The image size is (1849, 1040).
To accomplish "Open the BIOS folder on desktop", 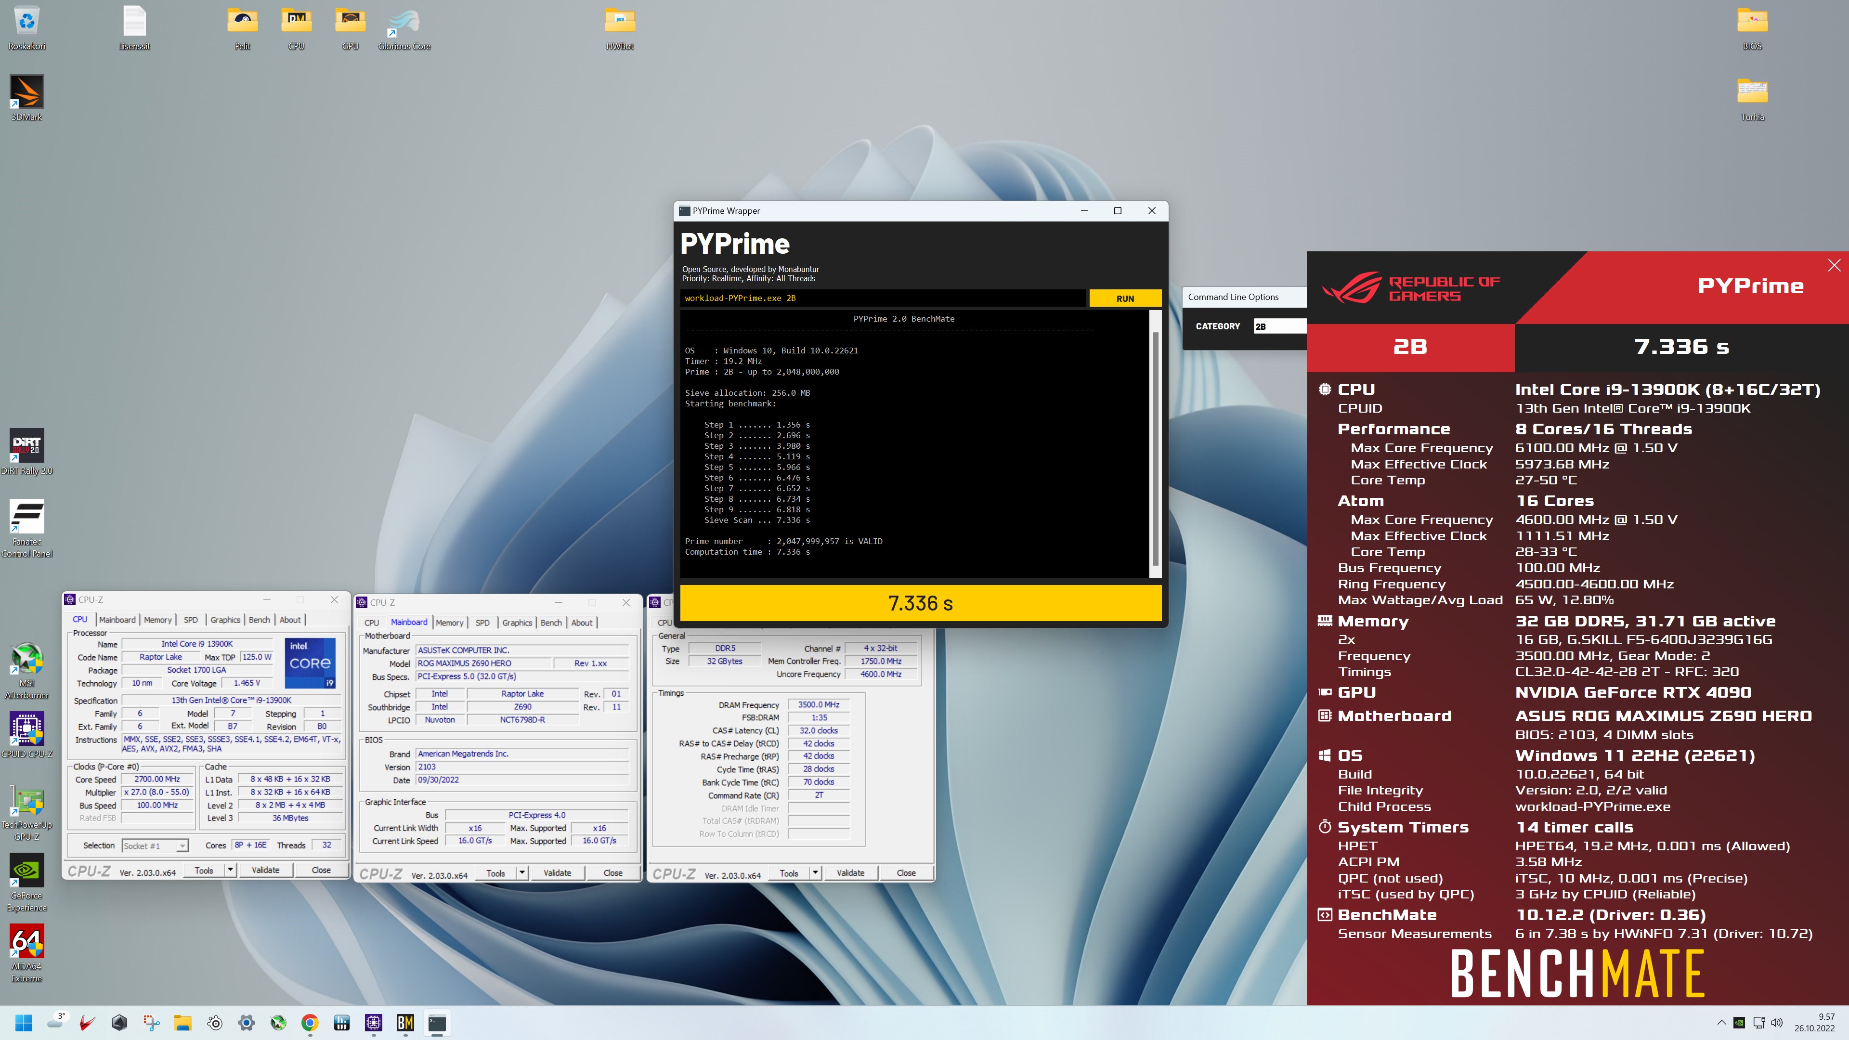I will pos(1752,28).
